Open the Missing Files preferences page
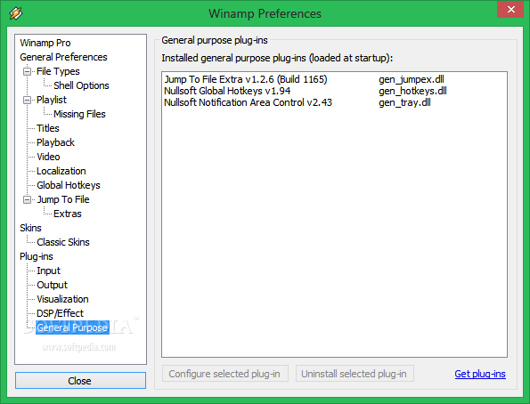Image resolution: width=530 pixels, height=404 pixels. 79,114
